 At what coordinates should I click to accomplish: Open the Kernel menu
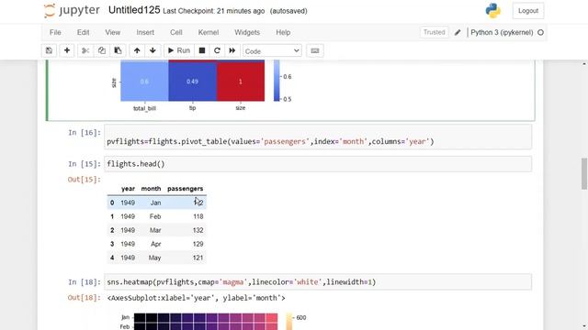209,33
